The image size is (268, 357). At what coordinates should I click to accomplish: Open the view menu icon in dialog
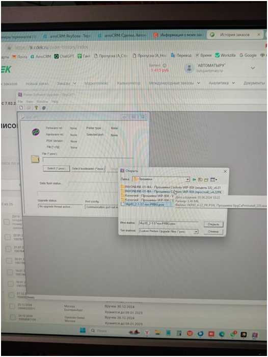(x=213, y=180)
